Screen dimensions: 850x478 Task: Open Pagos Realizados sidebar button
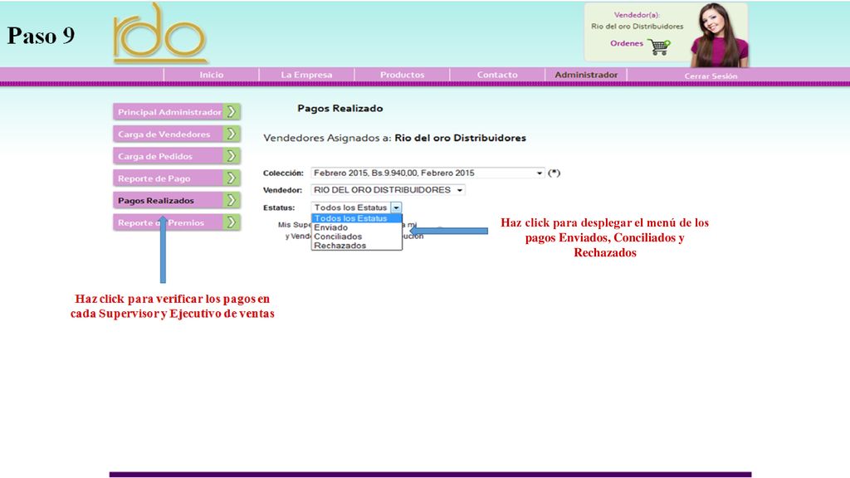pyautogui.click(x=177, y=201)
